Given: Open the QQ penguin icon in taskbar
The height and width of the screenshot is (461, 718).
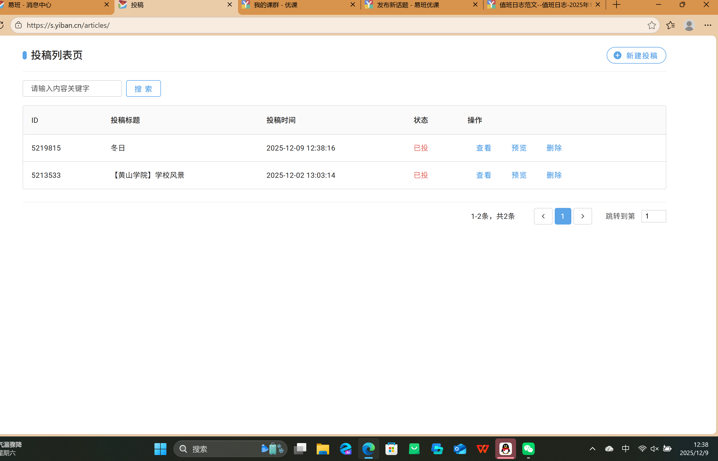Looking at the screenshot, I should pyautogui.click(x=505, y=449).
